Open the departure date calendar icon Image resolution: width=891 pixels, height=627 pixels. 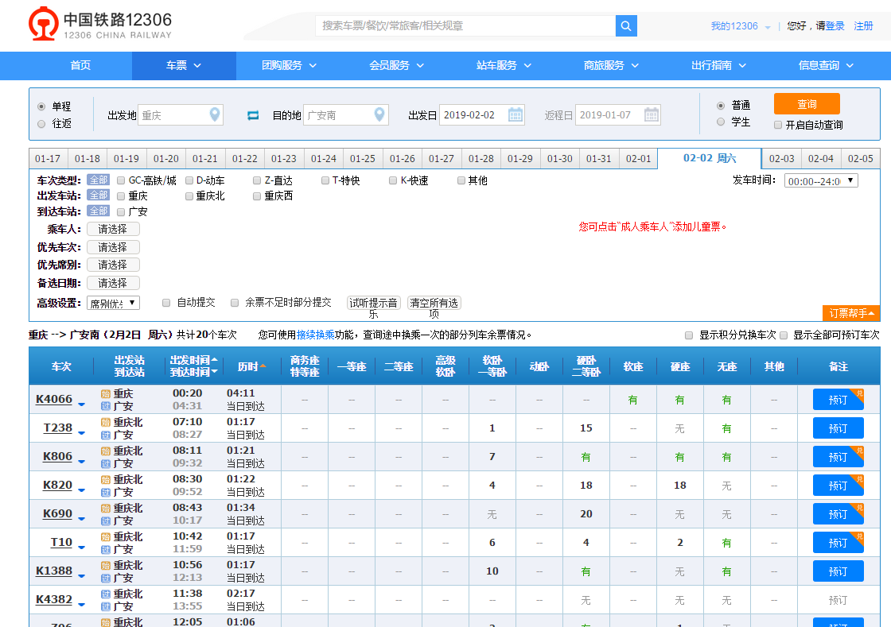tap(516, 115)
